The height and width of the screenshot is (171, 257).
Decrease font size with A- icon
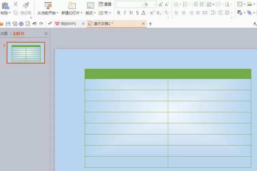(x=167, y=4)
